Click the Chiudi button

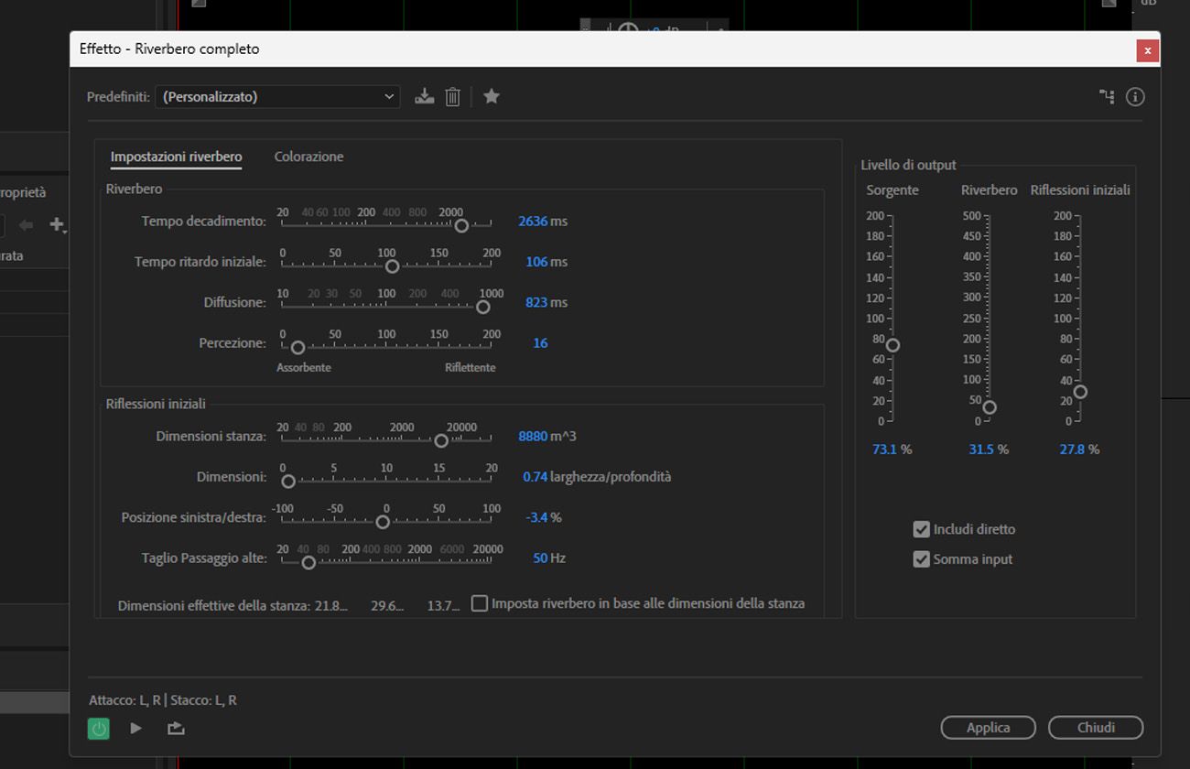click(1096, 728)
